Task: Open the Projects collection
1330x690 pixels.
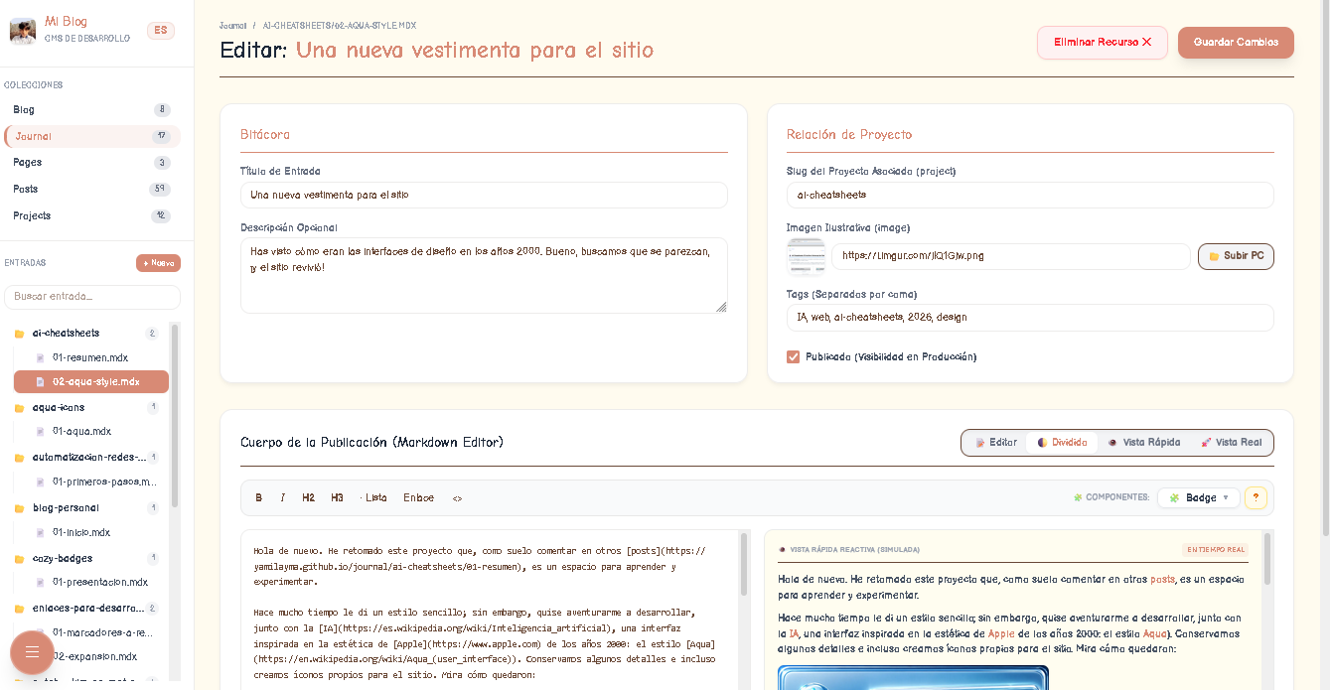Action: (92, 215)
